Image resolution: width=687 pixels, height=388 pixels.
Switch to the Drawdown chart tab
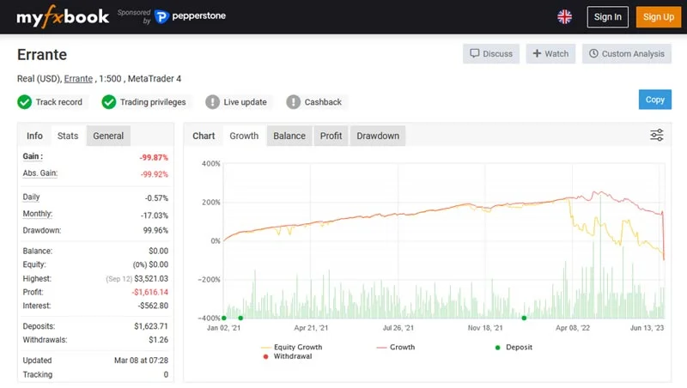click(x=378, y=136)
